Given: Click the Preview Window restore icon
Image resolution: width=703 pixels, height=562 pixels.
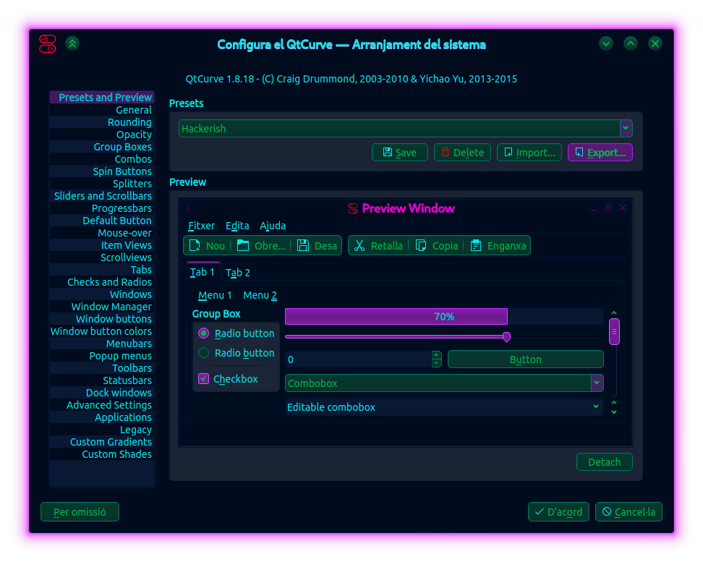Looking at the screenshot, I should 608,208.
